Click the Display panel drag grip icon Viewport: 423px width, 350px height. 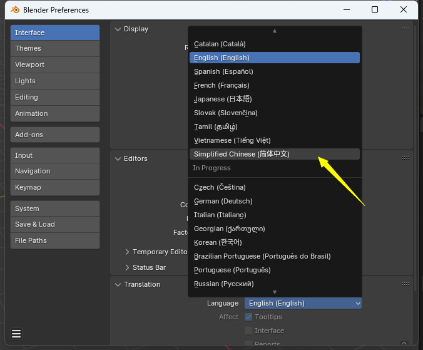pyautogui.click(x=405, y=28)
